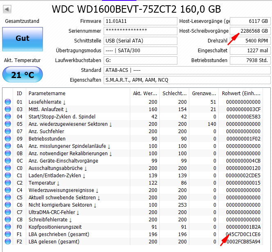The image size is (272, 252).
Task: Select Anz. misslungener Spindelanläufe text
Action: pyautogui.click(x=67, y=146)
